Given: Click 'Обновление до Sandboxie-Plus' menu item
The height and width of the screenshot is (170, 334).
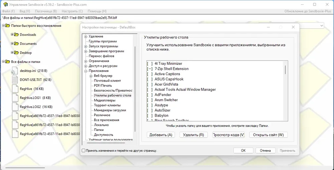Looking at the screenshot, I should pos(308,11).
